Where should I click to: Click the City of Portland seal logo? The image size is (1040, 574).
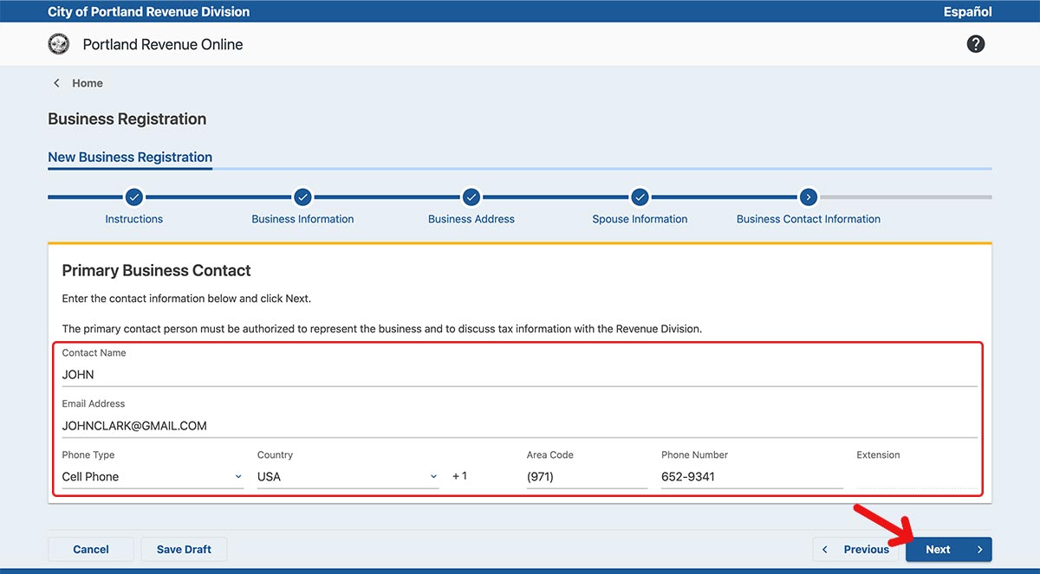click(x=59, y=44)
